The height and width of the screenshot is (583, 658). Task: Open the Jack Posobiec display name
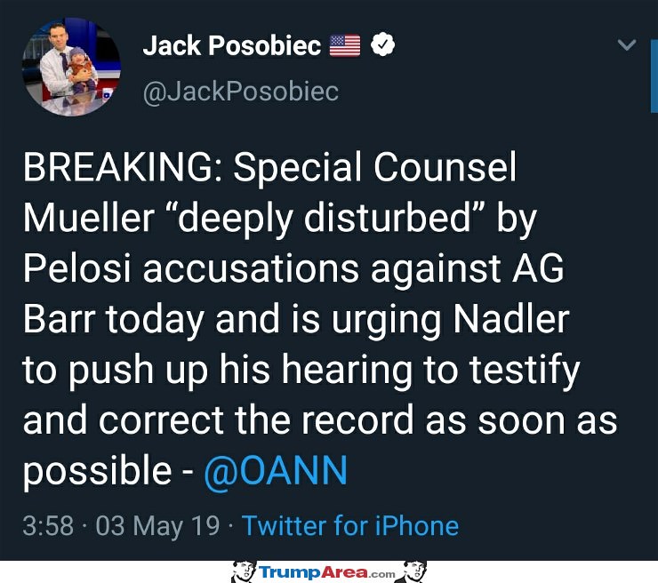coord(232,45)
